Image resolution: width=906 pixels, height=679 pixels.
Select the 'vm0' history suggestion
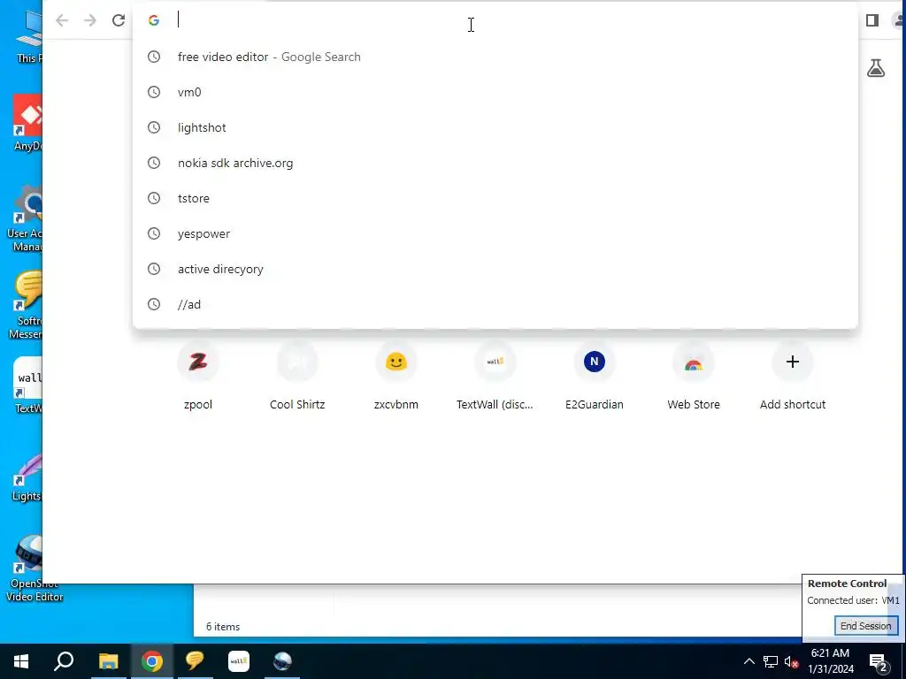point(495,92)
